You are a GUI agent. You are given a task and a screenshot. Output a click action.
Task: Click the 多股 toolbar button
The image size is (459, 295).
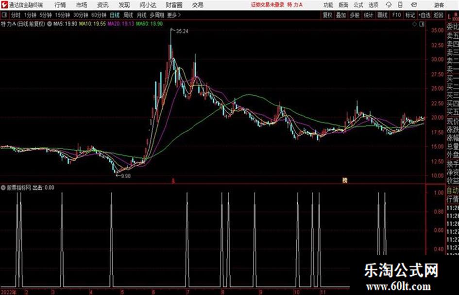(355, 15)
